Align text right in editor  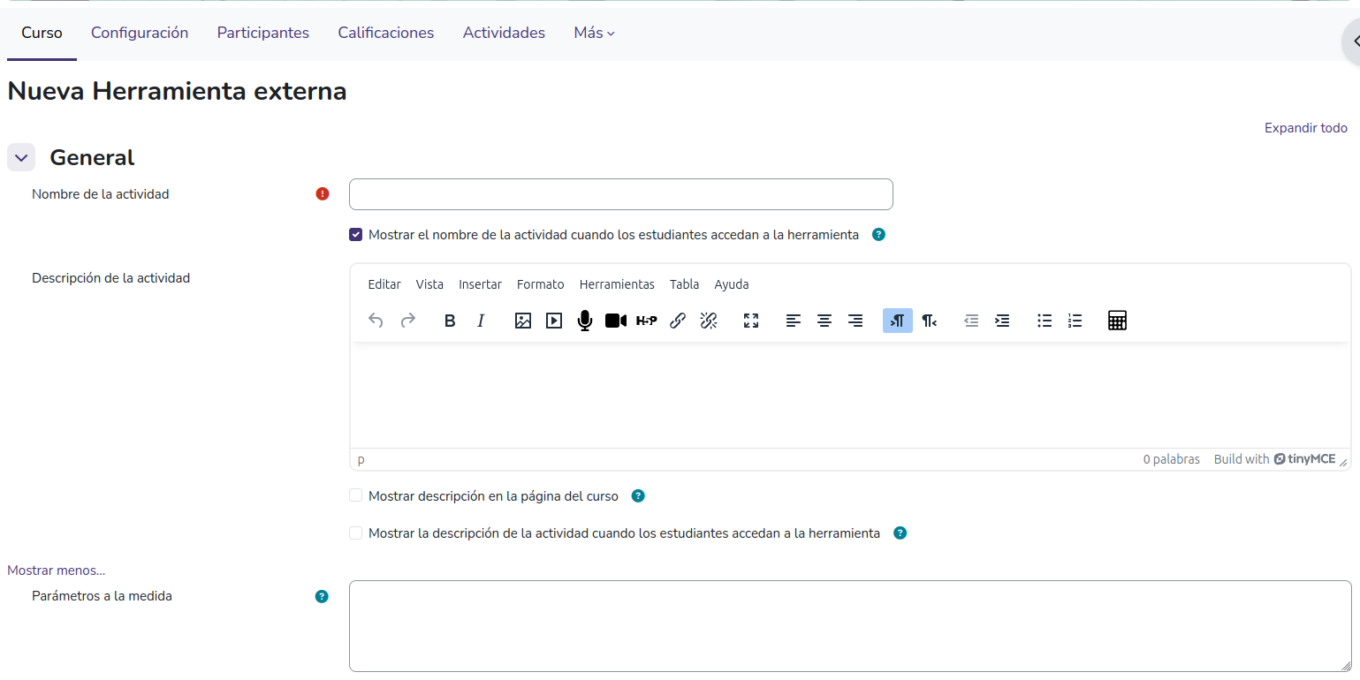(x=855, y=321)
